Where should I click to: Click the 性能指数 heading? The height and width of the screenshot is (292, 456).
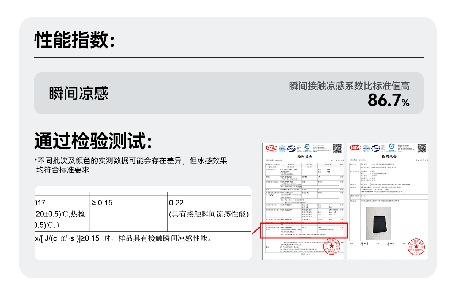click(74, 40)
